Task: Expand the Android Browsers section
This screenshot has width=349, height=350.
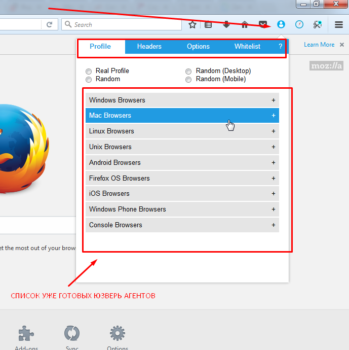Action: (182, 162)
